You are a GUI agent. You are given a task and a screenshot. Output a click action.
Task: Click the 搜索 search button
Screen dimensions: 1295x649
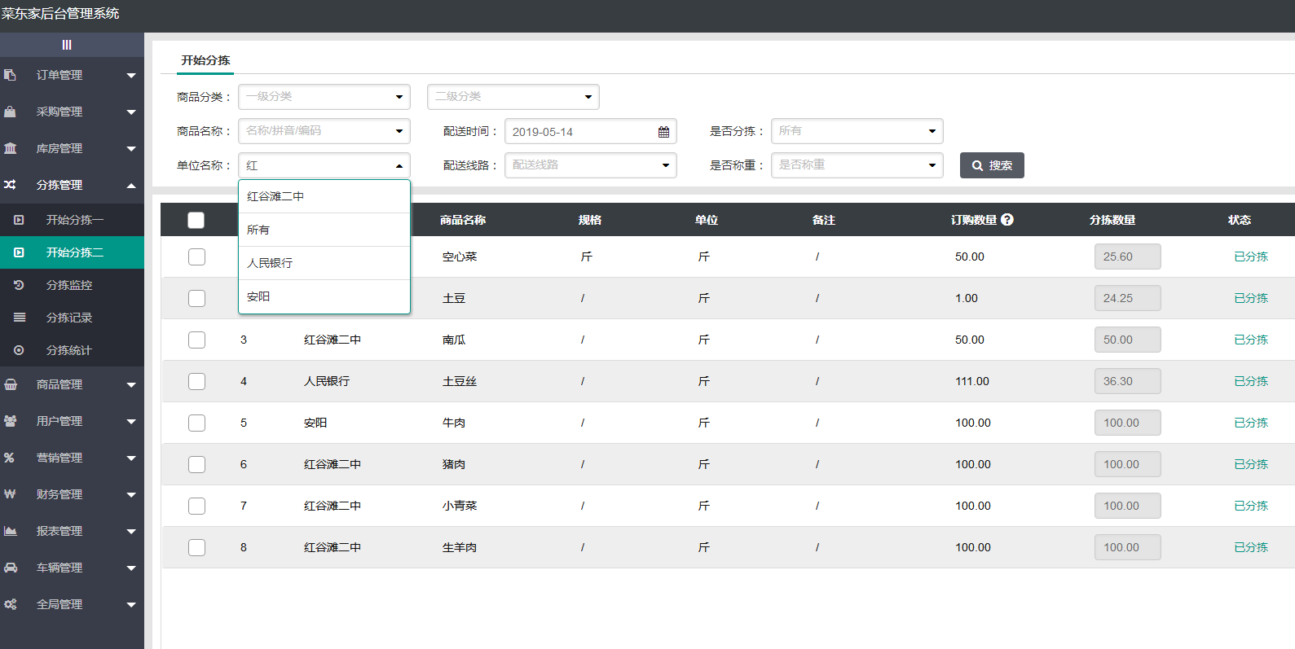992,165
